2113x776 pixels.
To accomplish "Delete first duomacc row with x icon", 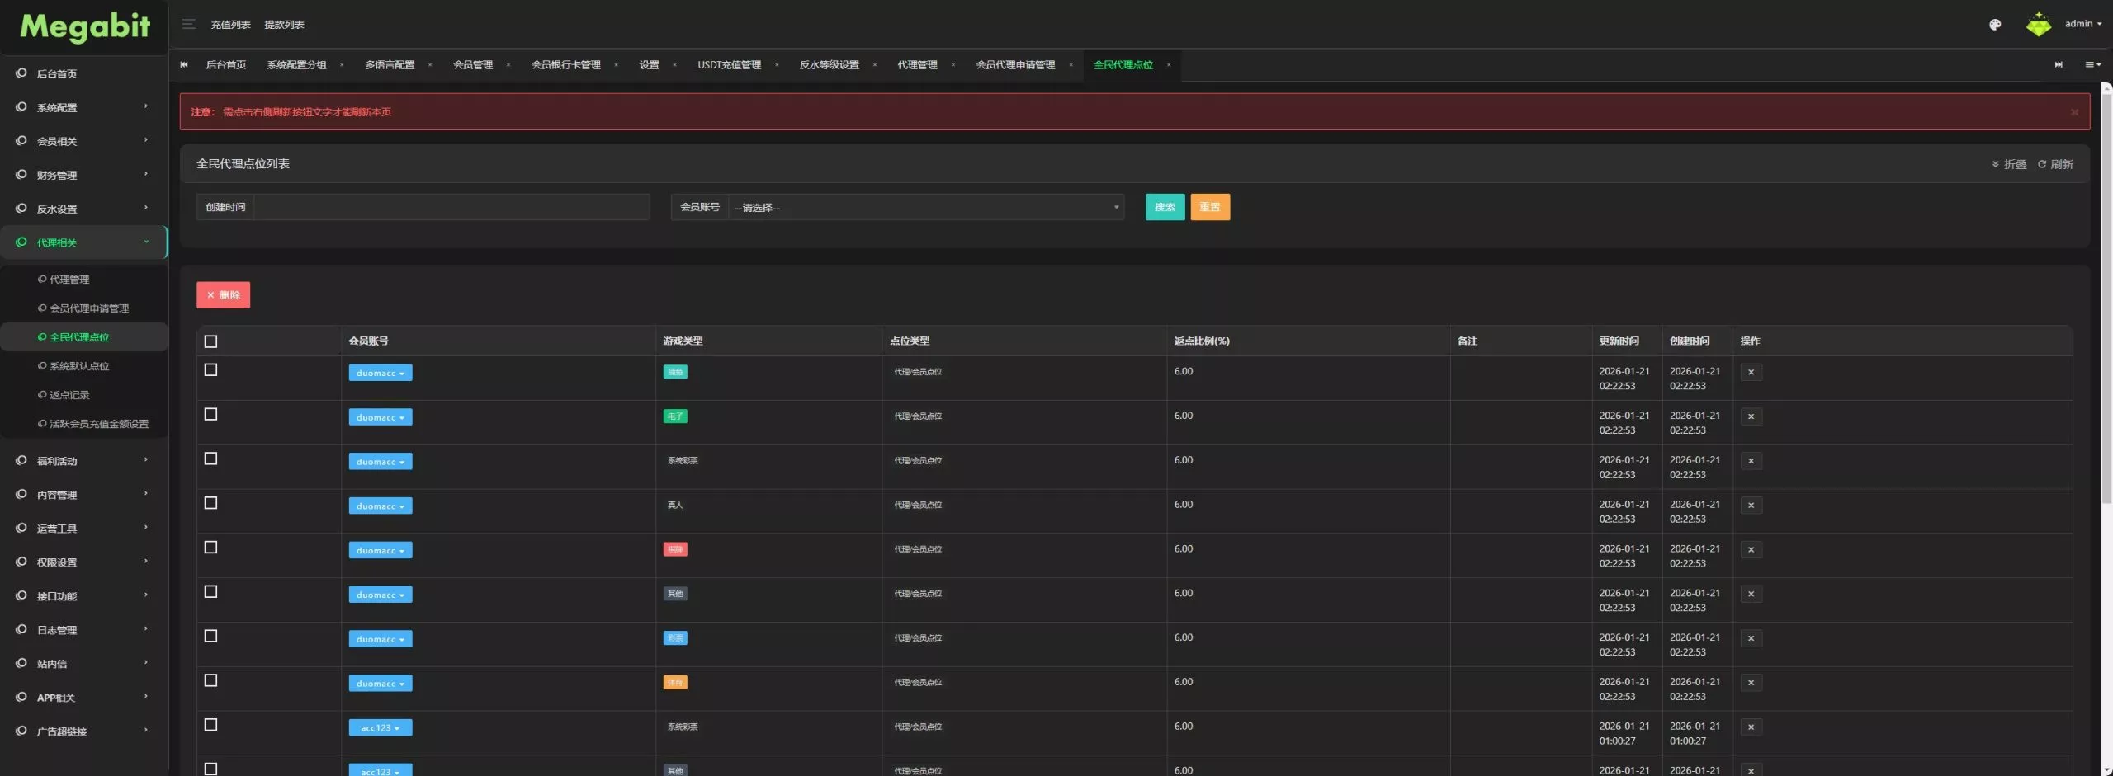I will 1751,372.
